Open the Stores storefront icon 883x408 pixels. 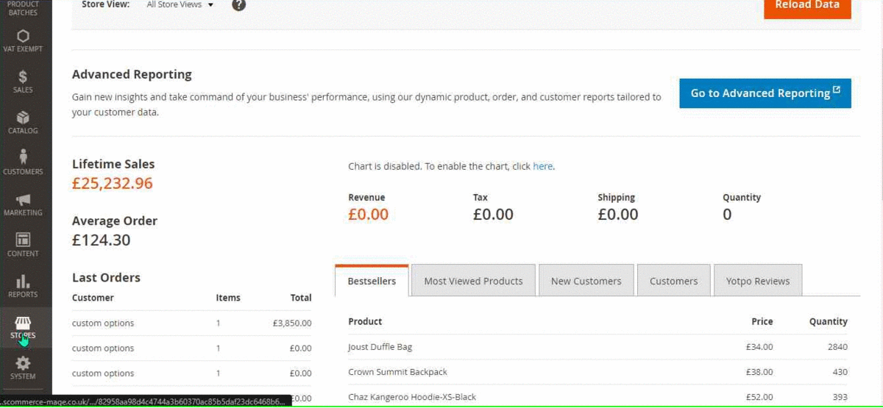[x=23, y=323]
